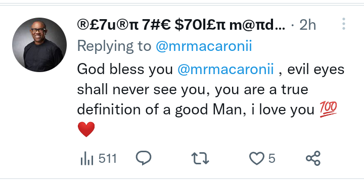Open the three-dot more options menu
Image resolution: width=364 pixels, height=187 pixels.
[x=344, y=24]
